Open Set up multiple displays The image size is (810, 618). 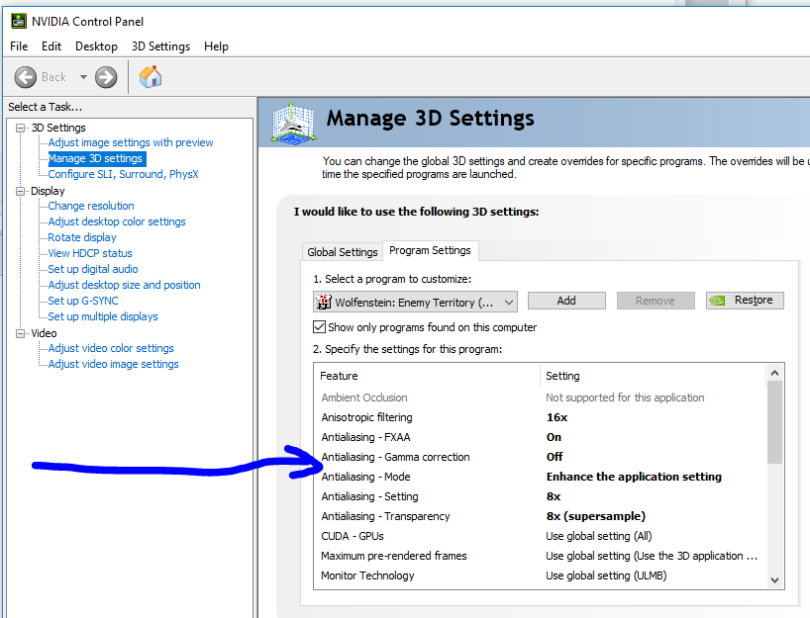click(x=103, y=316)
